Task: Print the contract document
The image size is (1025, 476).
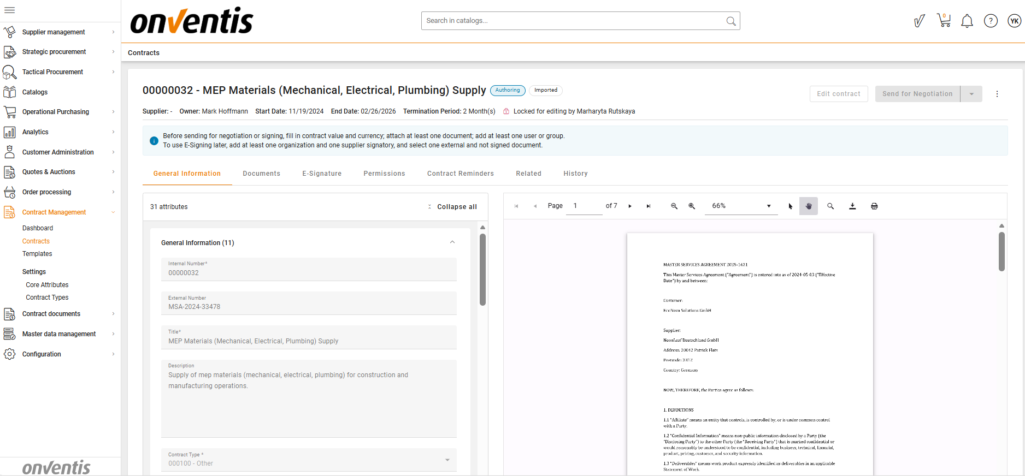Action: coord(874,206)
